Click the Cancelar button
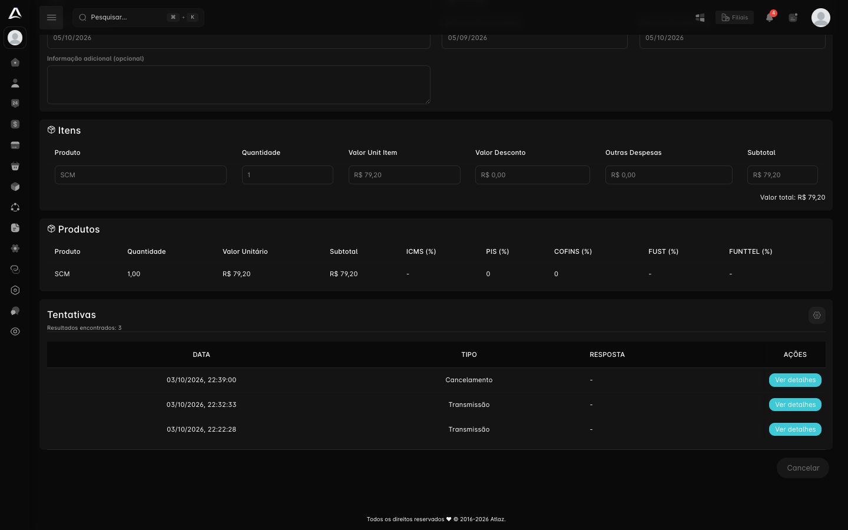This screenshot has width=848, height=530. click(803, 468)
